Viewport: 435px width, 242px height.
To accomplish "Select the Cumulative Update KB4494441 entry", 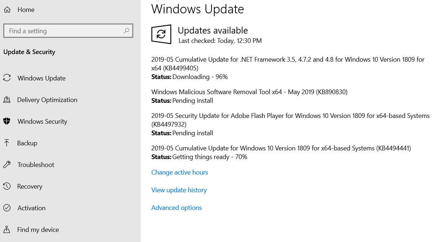I will click(281, 148).
